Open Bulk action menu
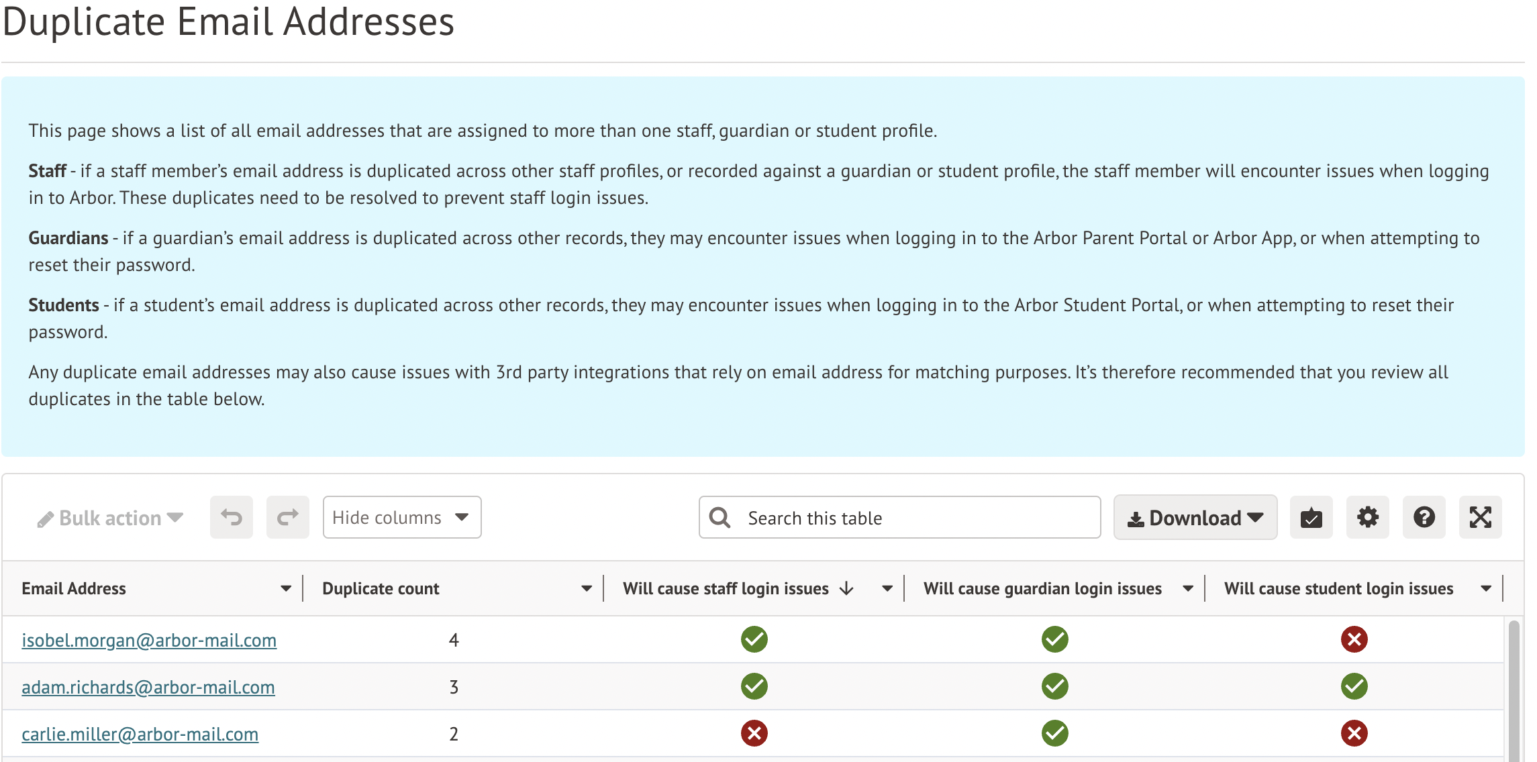The image size is (1537, 762). pos(111,518)
